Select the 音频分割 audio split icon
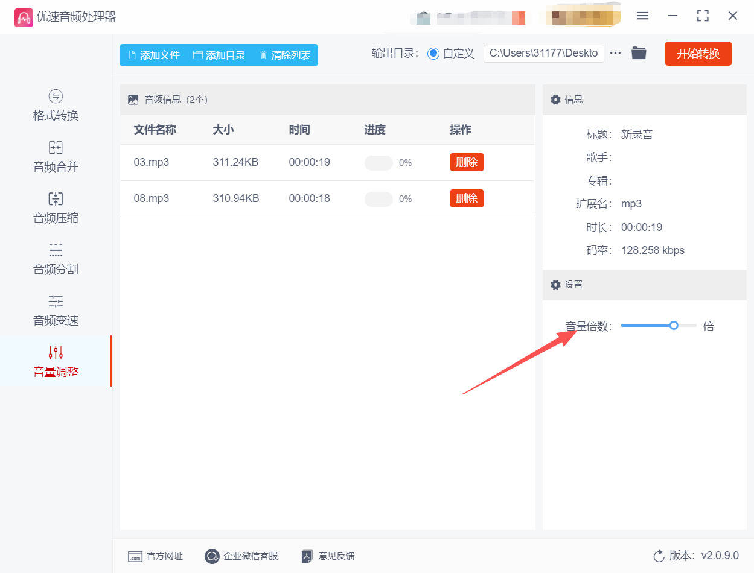Viewport: 754px width, 573px height. coord(56,250)
